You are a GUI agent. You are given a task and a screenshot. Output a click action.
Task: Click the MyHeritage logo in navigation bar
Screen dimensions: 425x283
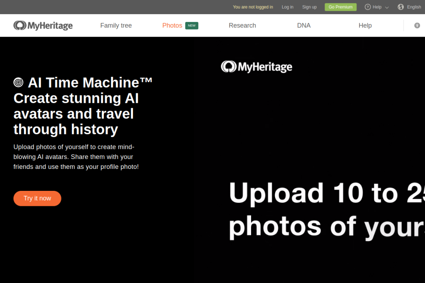[x=43, y=25]
